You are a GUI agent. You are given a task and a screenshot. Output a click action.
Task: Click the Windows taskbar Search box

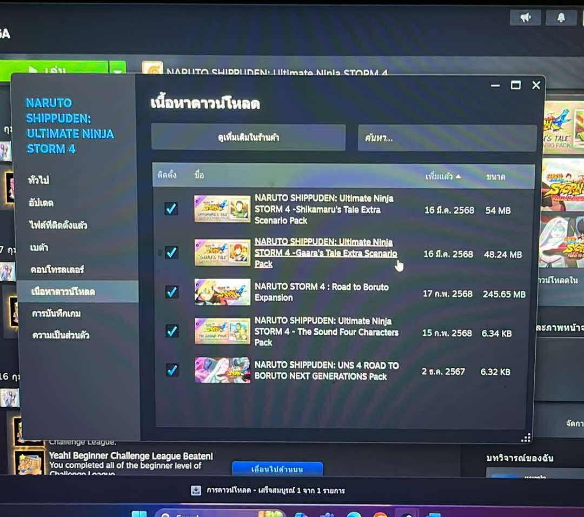click(220, 514)
